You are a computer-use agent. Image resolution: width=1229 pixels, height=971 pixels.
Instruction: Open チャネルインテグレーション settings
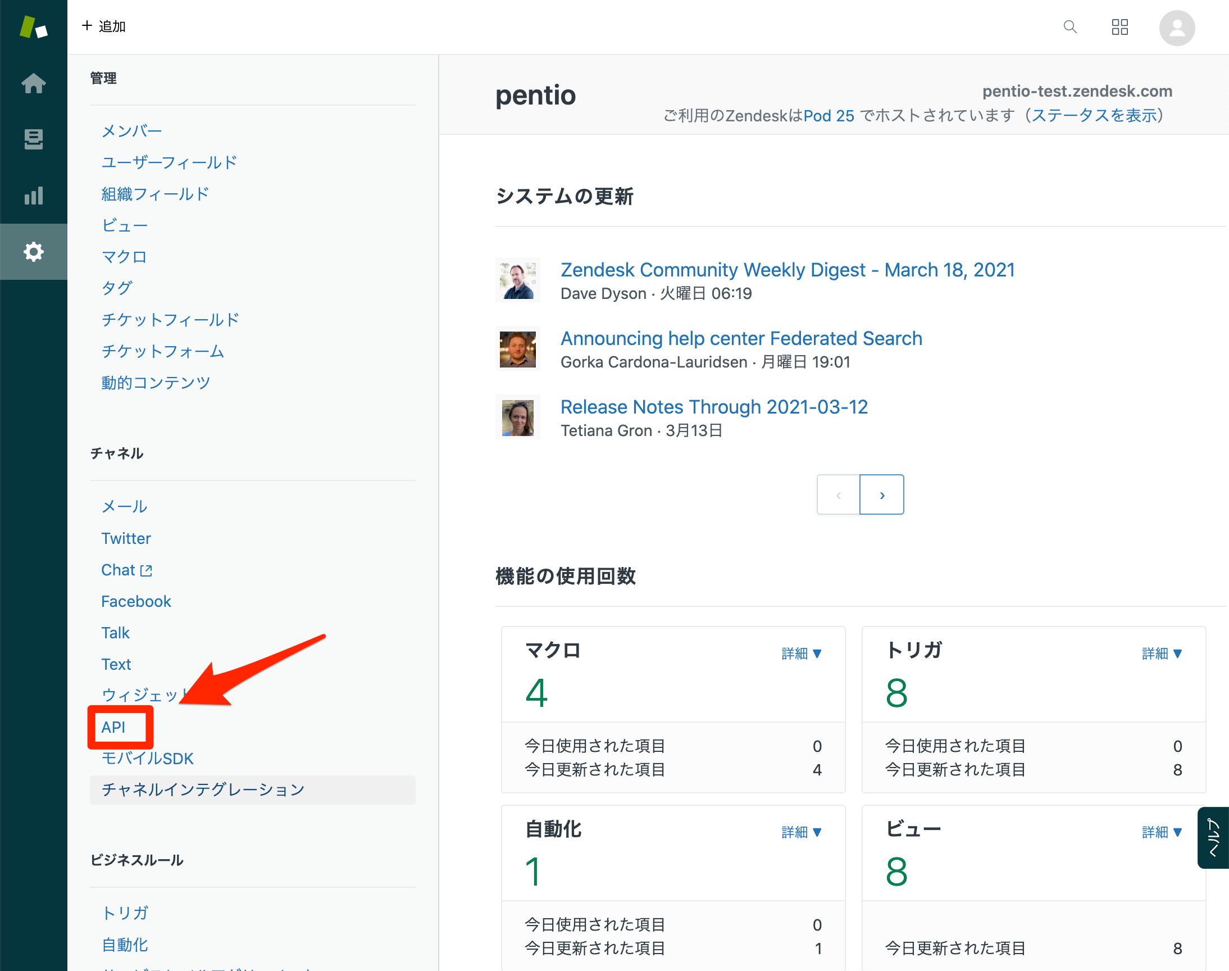coord(252,789)
